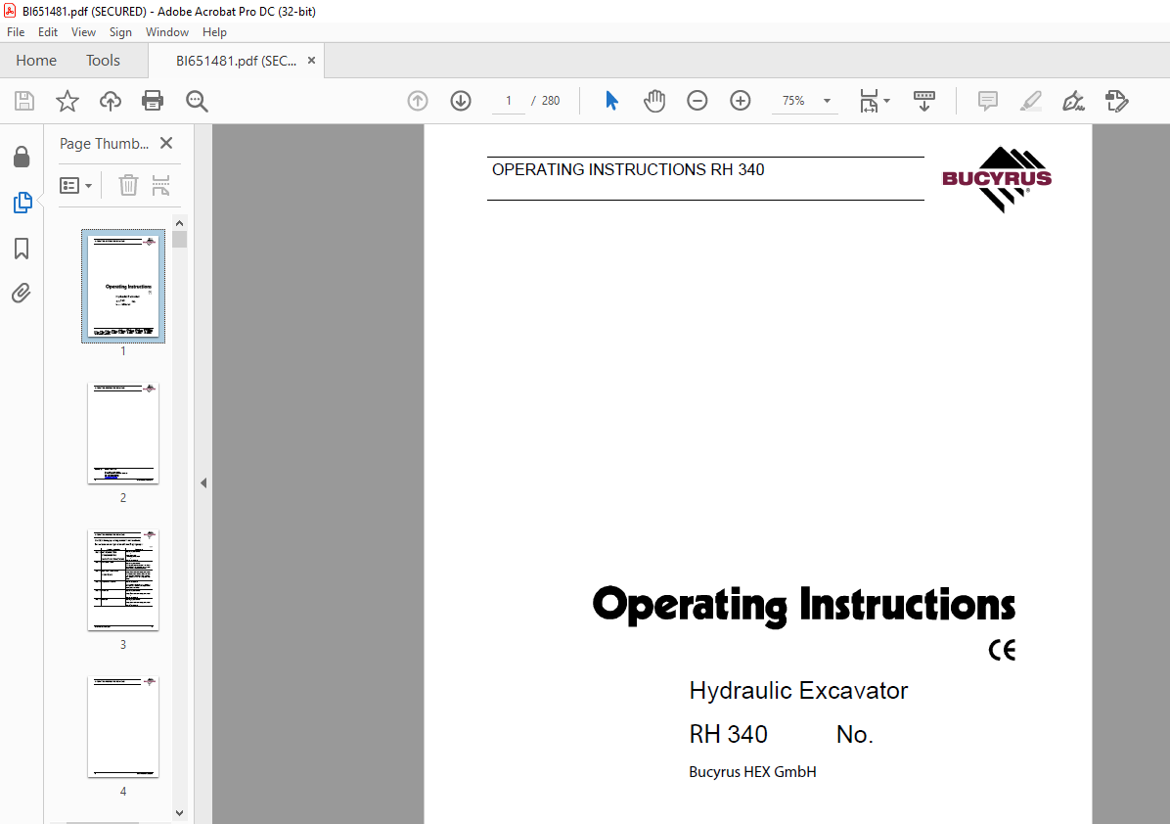Select the arrow Selection tool
The width and height of the screenshot is (1170, 824).
[x=611, y=101]
